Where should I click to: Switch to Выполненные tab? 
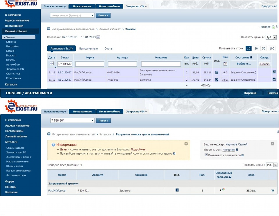point(88,49)
